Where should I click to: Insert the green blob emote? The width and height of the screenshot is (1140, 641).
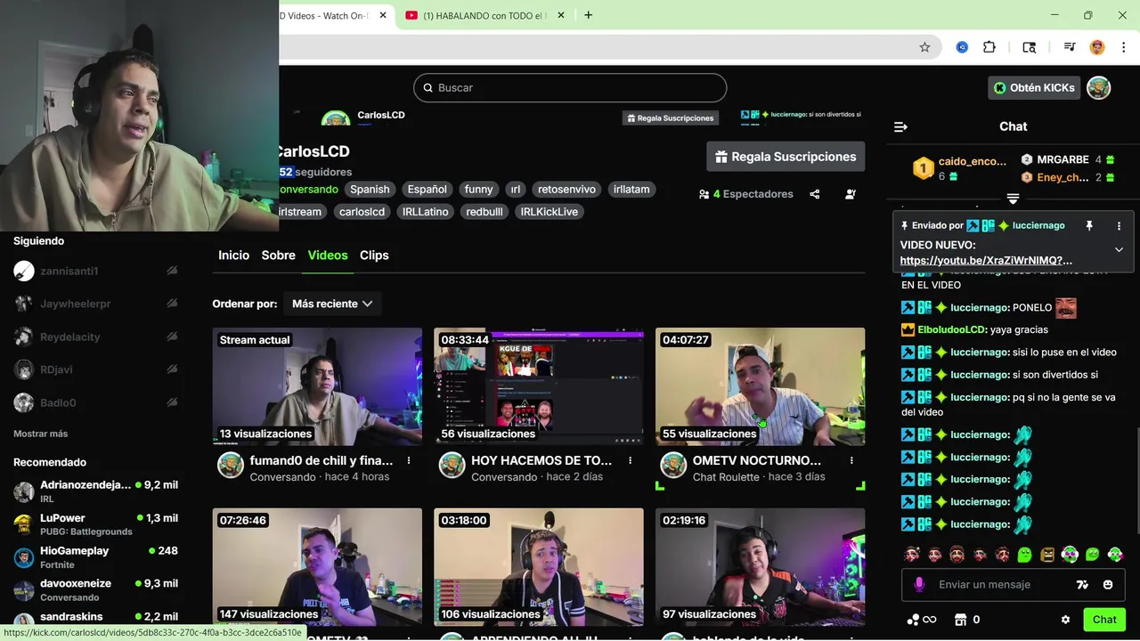pos(1024,555)
